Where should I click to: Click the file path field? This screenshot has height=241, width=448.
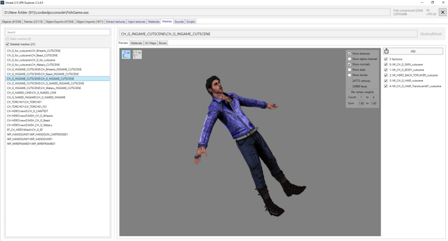196,12
